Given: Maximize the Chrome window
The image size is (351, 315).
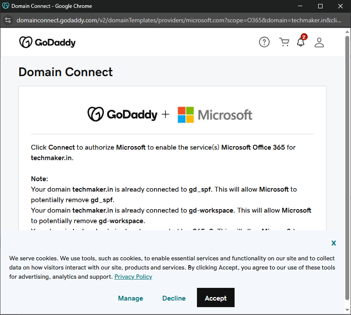Looking at the screenshot, I should click(x=320, y=6).
